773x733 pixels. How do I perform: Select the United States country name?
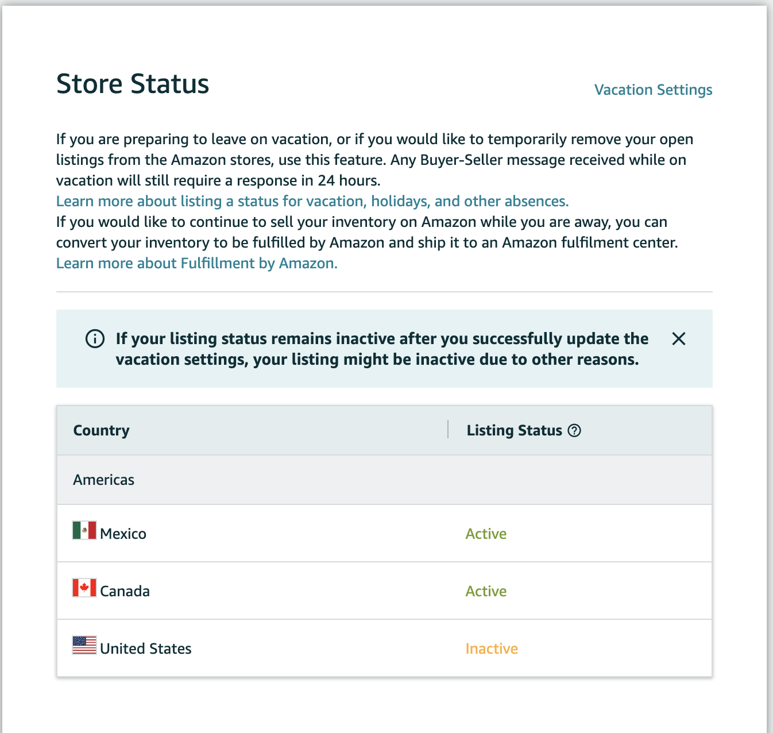click(x=146, y=649)
